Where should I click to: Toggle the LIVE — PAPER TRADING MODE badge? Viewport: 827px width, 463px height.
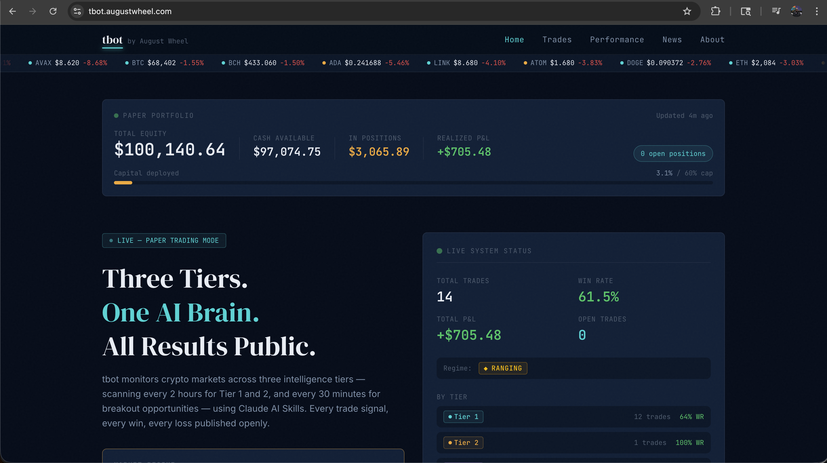(x=164, y=240)
